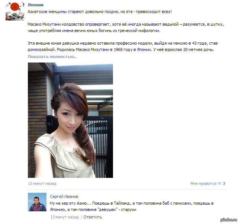Click the comment text starting Ну на хер
This screenshot has height=224, width=239.
coord(132,207)
